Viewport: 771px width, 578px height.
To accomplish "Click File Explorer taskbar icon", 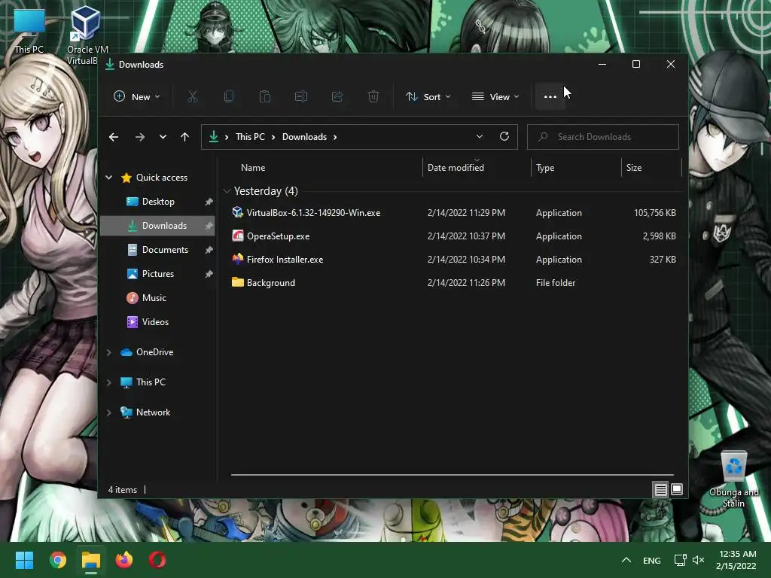I will tap(91, 560).
